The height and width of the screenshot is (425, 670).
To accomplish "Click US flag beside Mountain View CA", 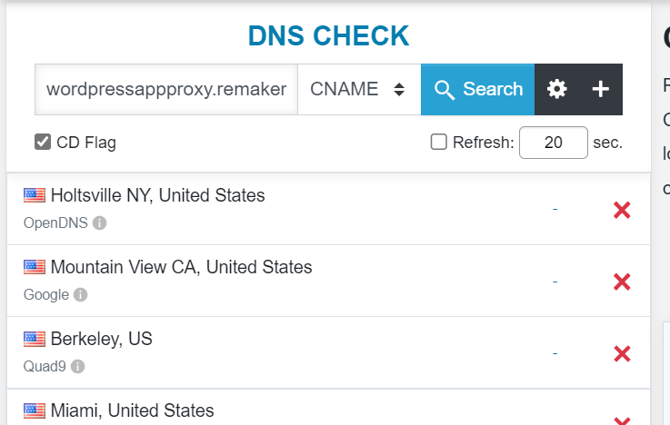I will [35, 267].
